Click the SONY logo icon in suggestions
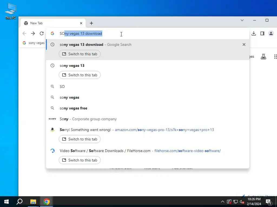Viewport: 277px width, 207px height. [x=52, y=119]
